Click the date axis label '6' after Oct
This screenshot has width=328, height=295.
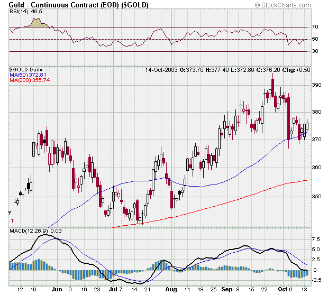(x=290, y=289)
